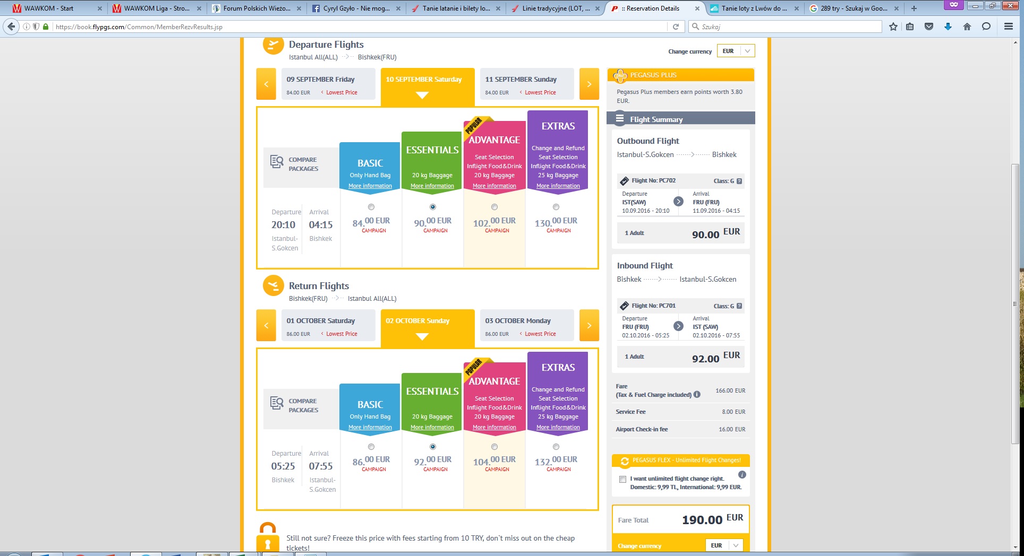Select Extras 130.00 EUR departure fare
Image resolution: width=1024 pixels, height=556 pixels.
pyautogui.click(x=556, y=207)
